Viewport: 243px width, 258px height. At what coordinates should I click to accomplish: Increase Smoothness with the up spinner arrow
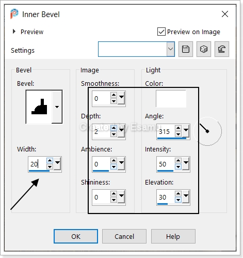click(114, 95)
